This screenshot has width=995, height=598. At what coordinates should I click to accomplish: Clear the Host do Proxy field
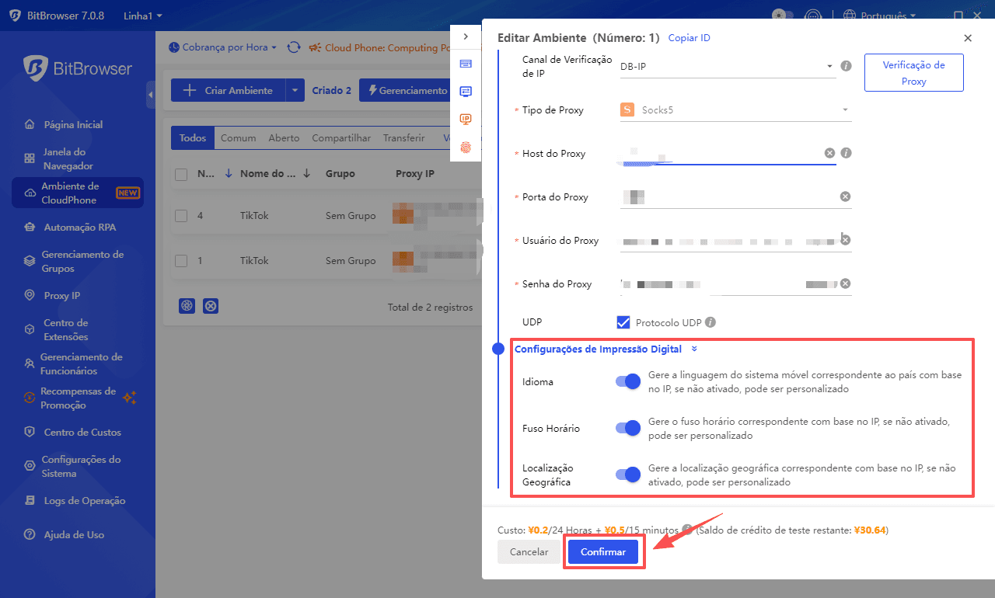click(x=829, y=153)
